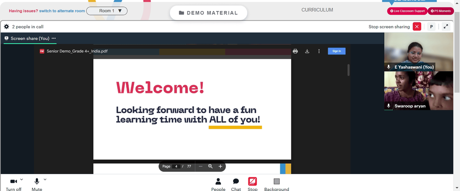Click the PS Moments button
Viewport: 460px width, 191px height.
point(441,11)
